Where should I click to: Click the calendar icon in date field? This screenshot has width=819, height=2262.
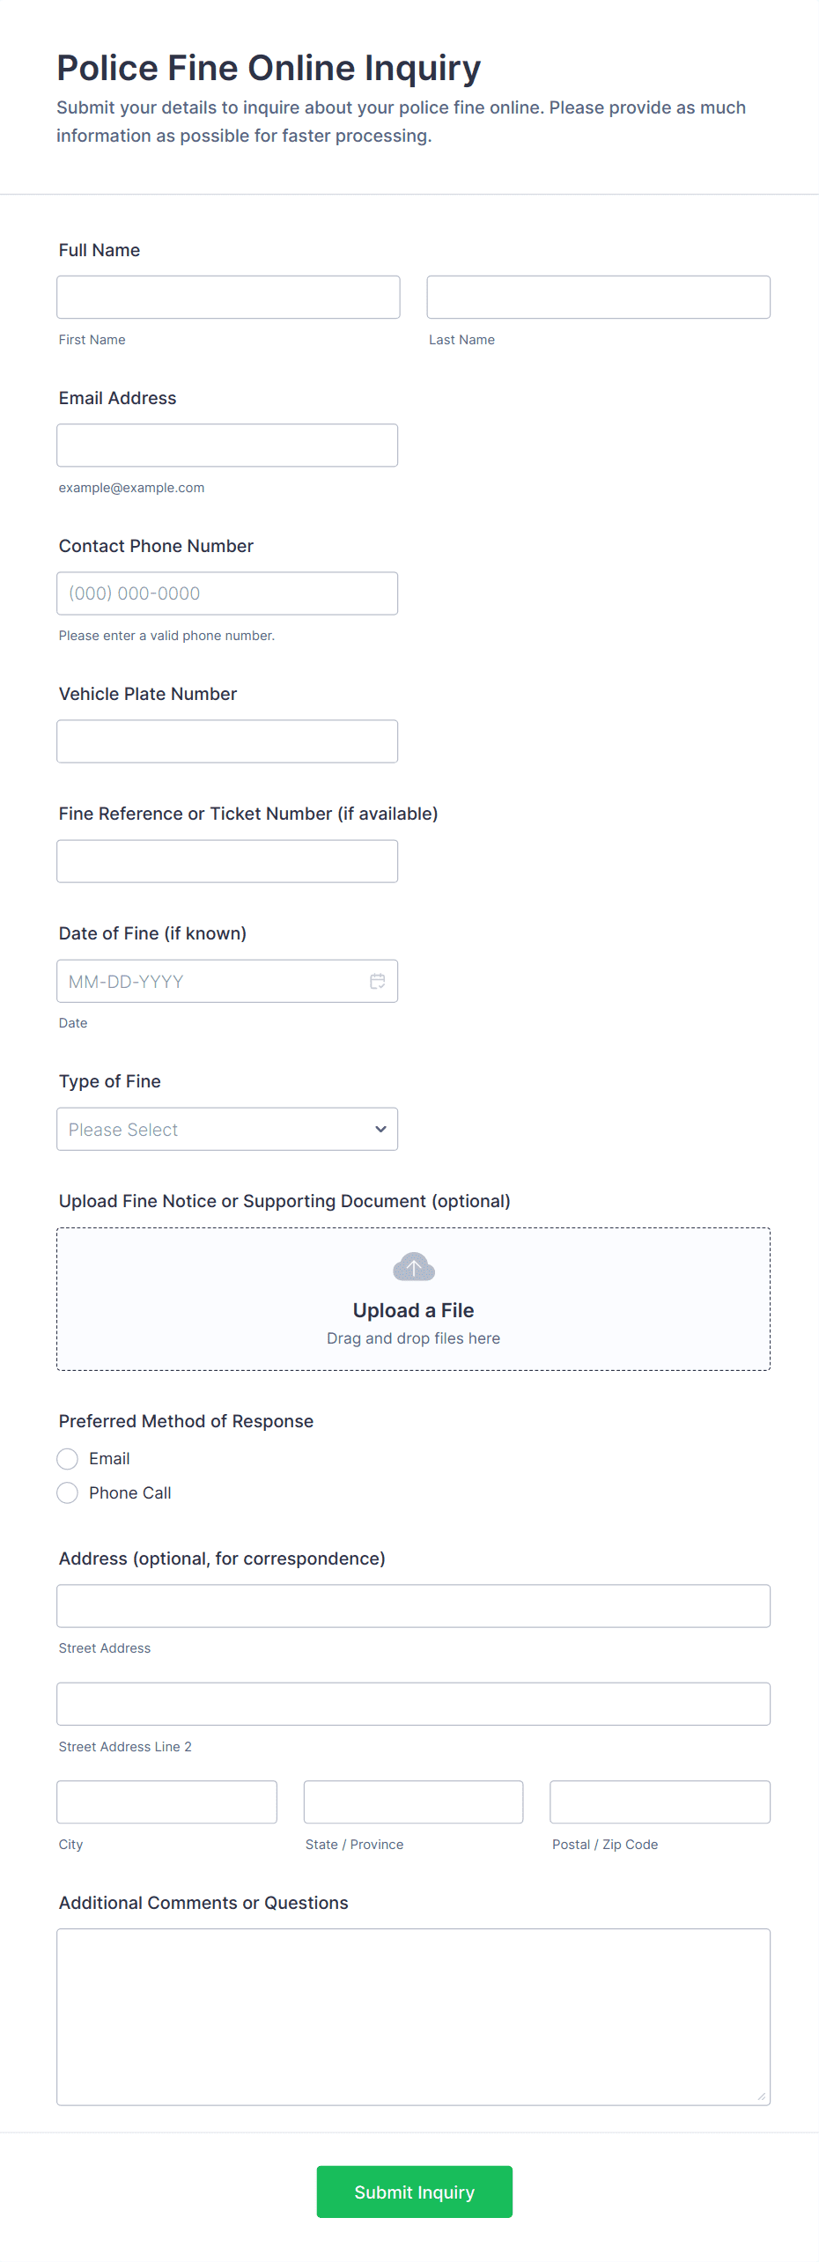pyautogui.click(x=377, y=981)
